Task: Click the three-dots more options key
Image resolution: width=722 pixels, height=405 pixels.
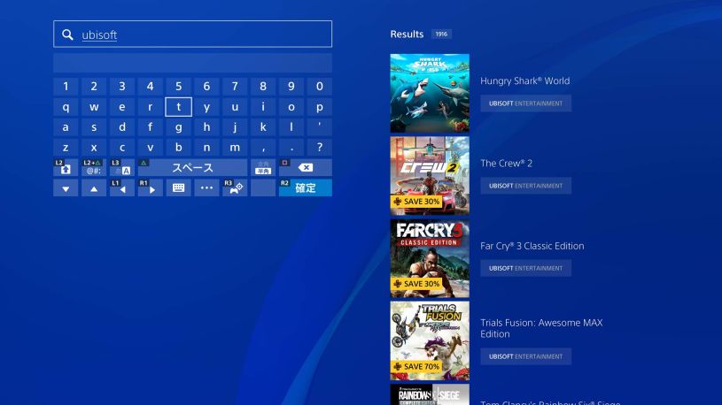Action: tap(206, 188)
